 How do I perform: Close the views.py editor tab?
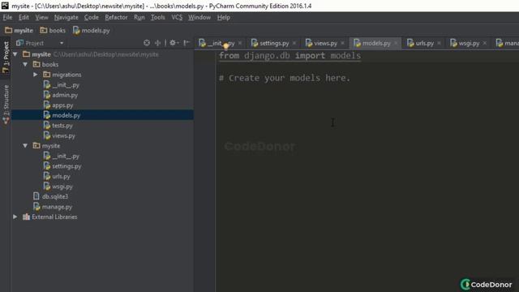tap(342, 43)
